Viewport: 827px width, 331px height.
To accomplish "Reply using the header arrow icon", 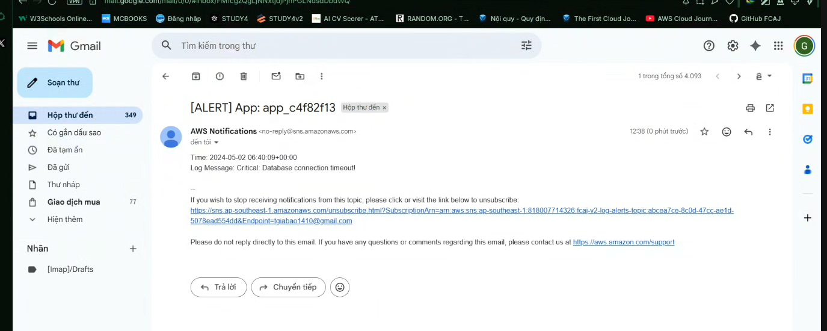I will (x=748, y=132).
